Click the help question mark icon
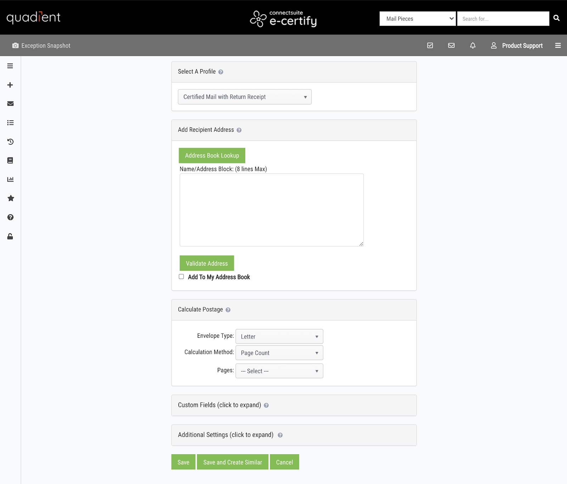567x484 pixels. 10,217
